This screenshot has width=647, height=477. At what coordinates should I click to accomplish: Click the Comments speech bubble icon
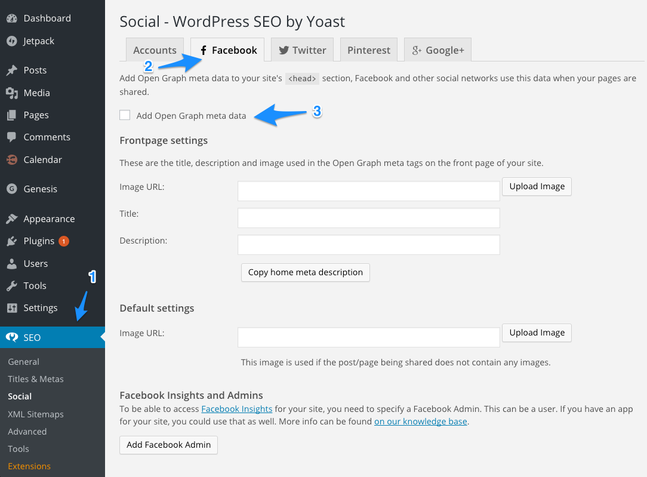(x=12, y=137)
